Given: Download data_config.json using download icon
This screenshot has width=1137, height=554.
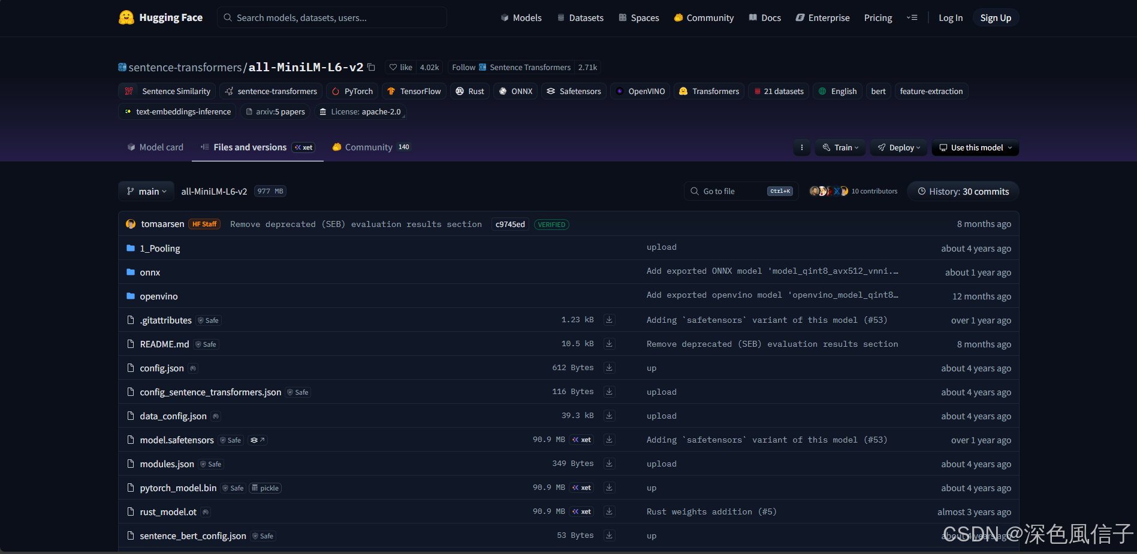Looking at the screenshot, I should [609, 416].
